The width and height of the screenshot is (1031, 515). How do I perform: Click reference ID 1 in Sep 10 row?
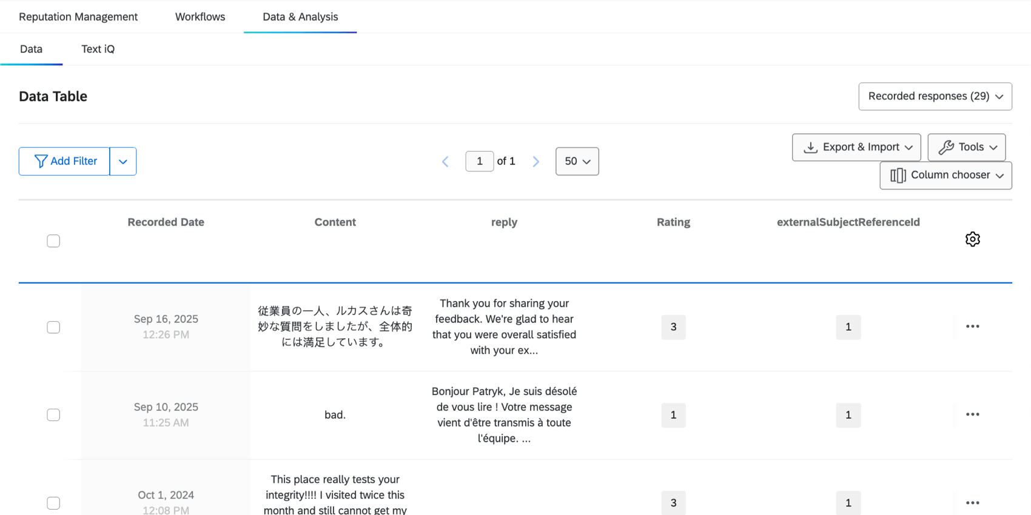(x=848, y=415)
